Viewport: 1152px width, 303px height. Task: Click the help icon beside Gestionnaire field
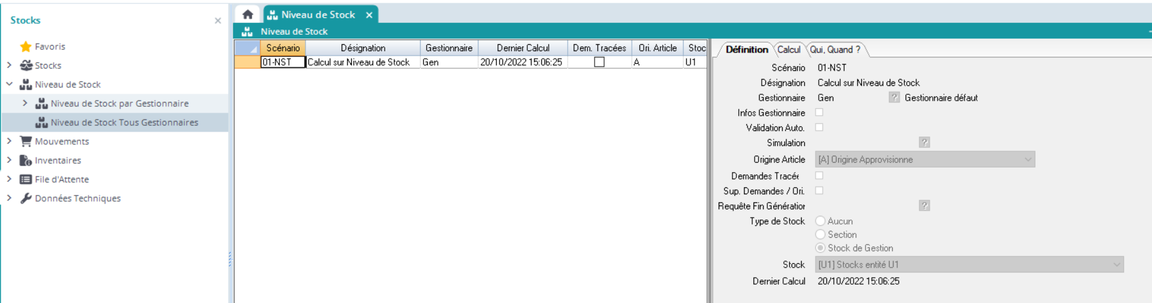893,97
